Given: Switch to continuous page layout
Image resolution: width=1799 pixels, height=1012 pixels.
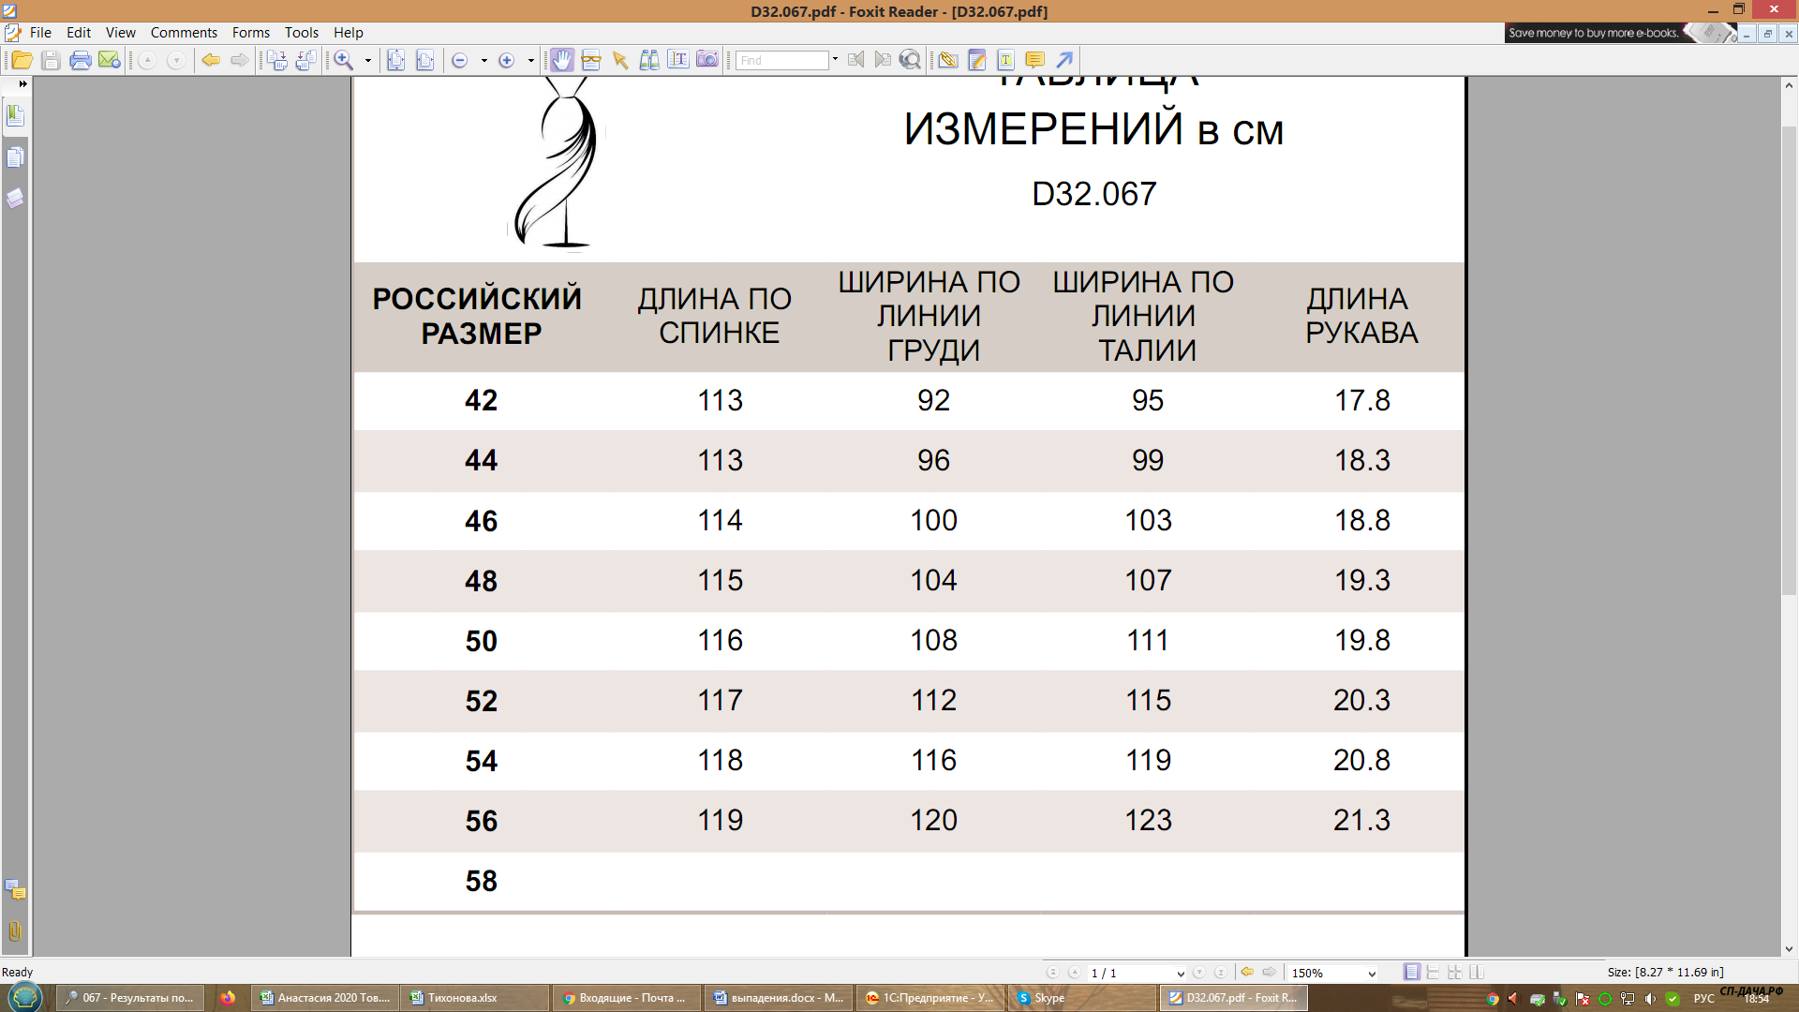Looking at the screenshot, I should point(1433,973).
